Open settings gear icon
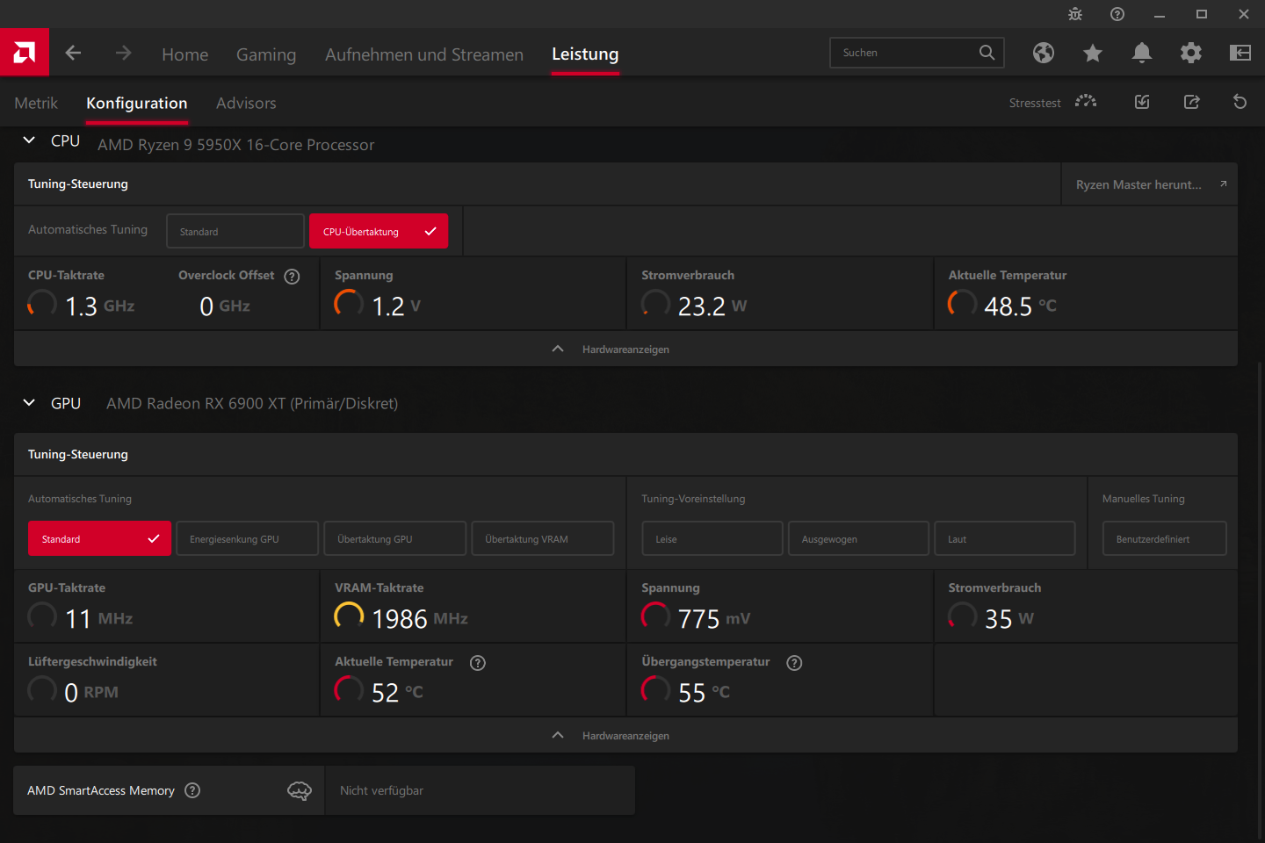The height and width of the screenshot is (843, 1265). click(x=1191, y=53)
